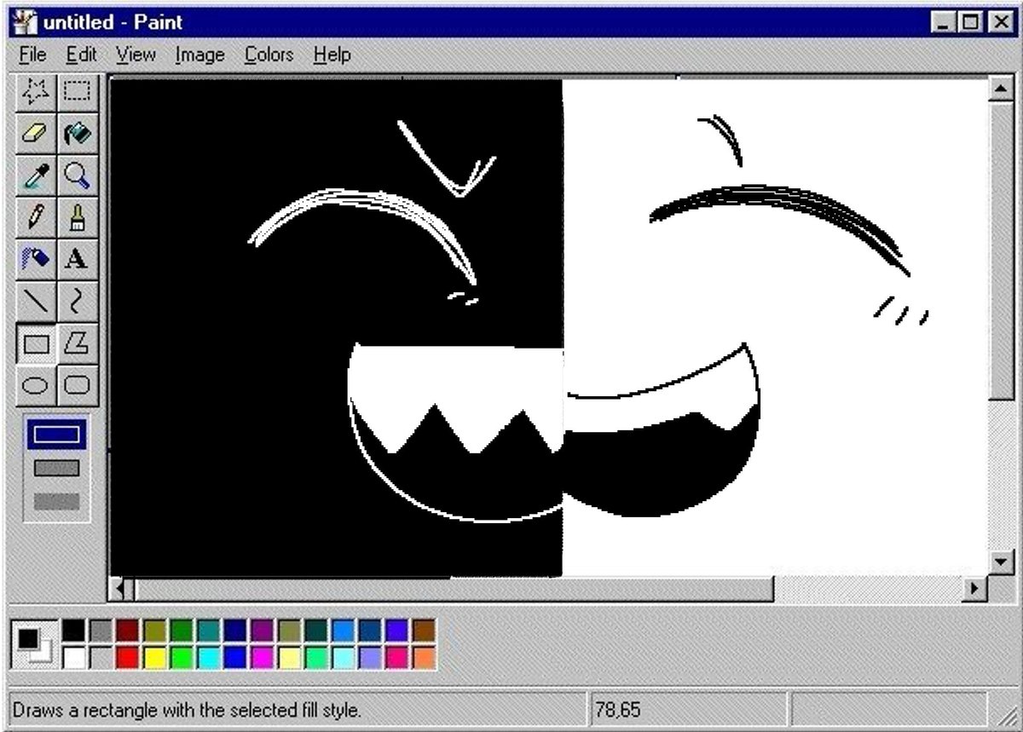Open the Edit menu
The image size is (1023, 732).
point(82,55)
